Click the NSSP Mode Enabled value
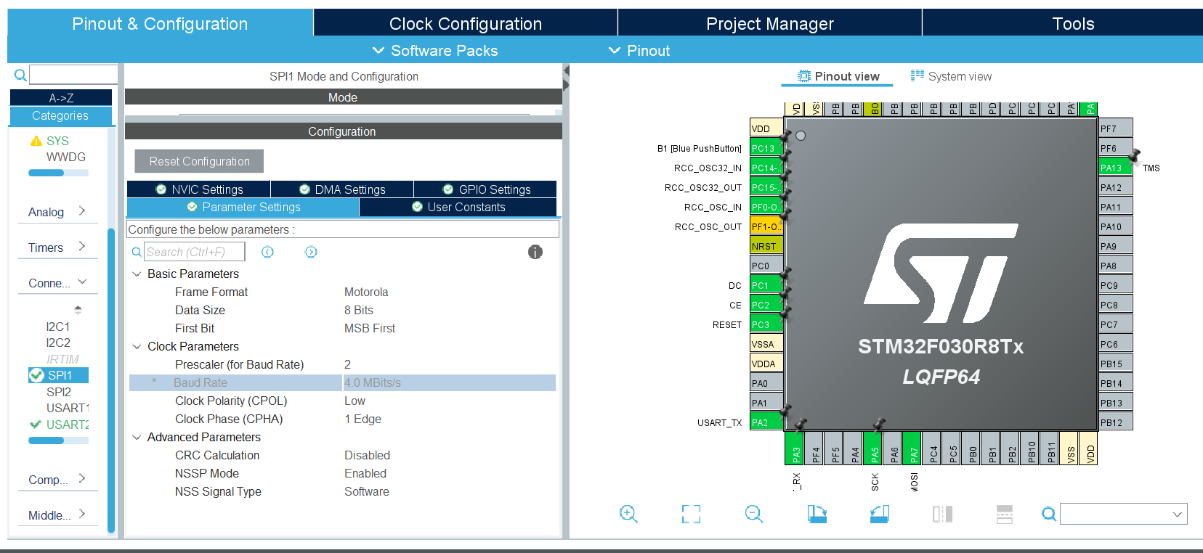The width and height of the screenshot is (1203, 553). coord(365,473)
